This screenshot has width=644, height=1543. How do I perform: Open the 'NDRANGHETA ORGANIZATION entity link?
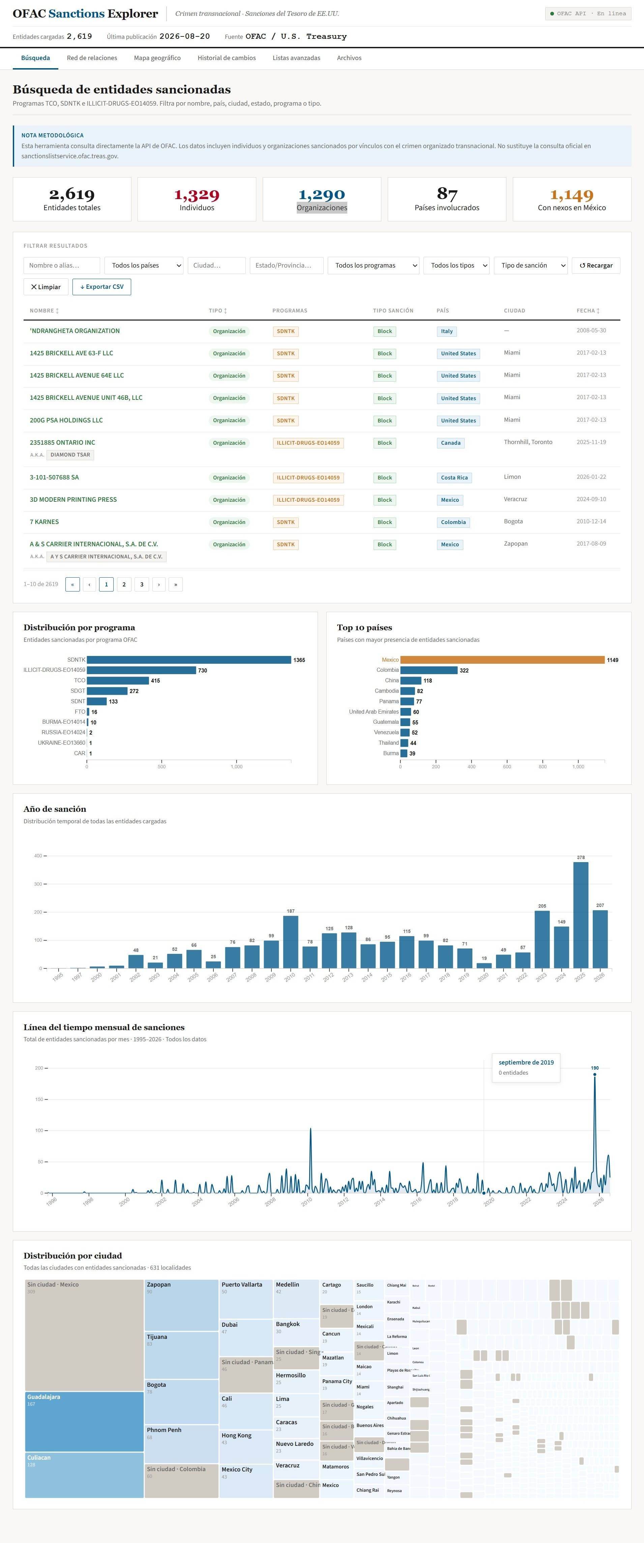click(x=75, y=331)
